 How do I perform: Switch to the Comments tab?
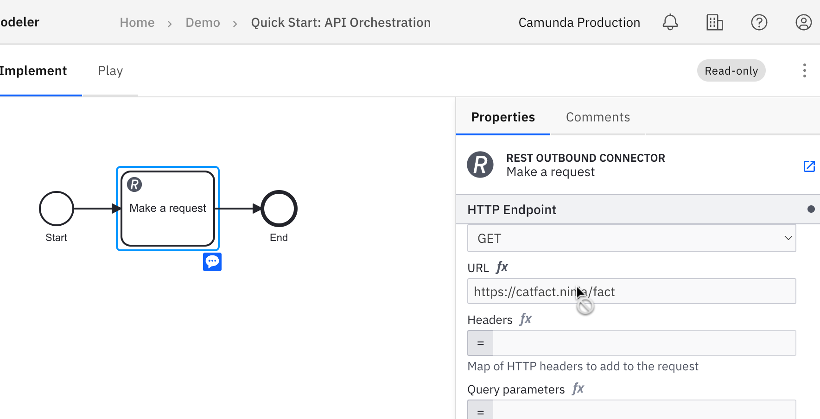tap(598, 117)
